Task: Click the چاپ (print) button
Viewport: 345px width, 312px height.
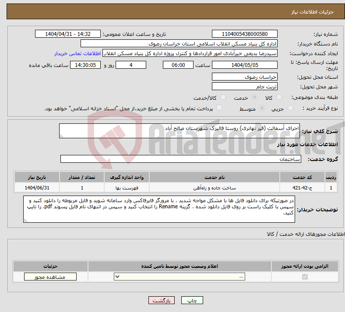Action: (192, 301)
